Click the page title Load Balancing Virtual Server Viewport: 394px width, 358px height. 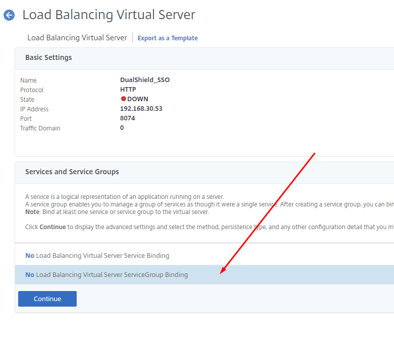(108, 15)
